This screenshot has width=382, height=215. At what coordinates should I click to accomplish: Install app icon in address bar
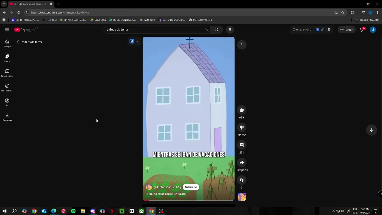click(336, 13)
